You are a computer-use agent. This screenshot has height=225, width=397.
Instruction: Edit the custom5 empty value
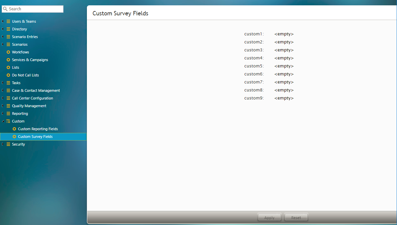[x=284, y=66]
